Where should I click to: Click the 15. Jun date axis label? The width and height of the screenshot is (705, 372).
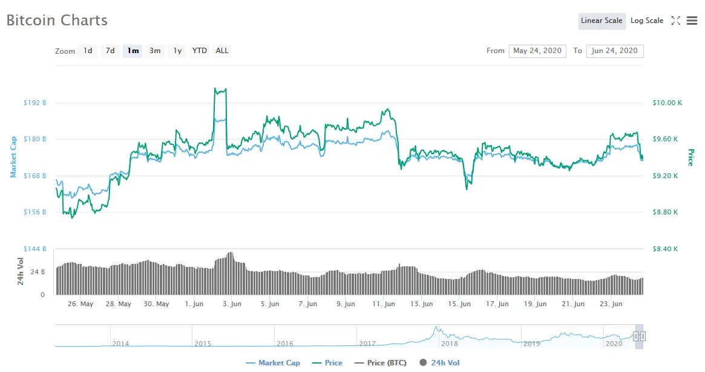point(459,304)
